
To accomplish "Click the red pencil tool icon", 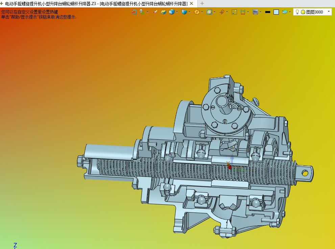I will point(155,12).
